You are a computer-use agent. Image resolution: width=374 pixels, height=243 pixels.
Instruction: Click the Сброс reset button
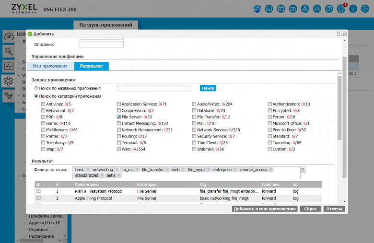310,209
